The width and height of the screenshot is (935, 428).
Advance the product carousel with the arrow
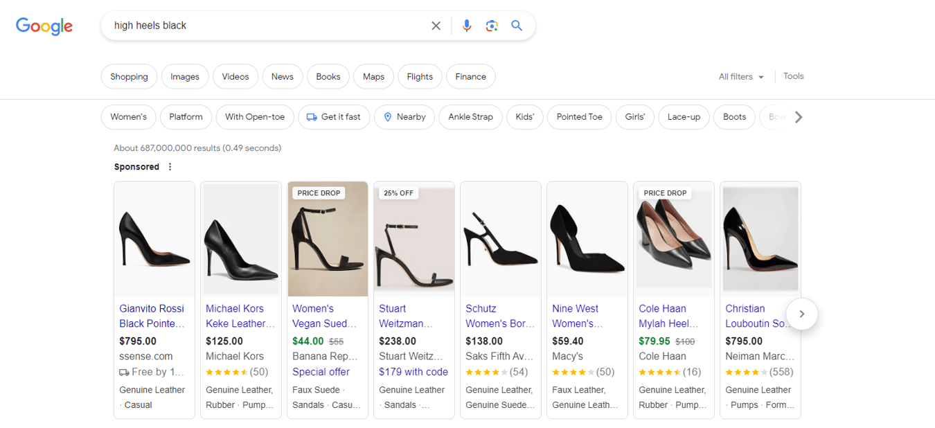click(801, 314)
